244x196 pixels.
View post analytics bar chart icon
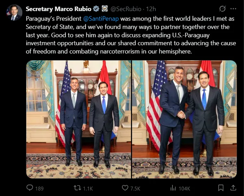pyautogui.click(x=173, y=188)
